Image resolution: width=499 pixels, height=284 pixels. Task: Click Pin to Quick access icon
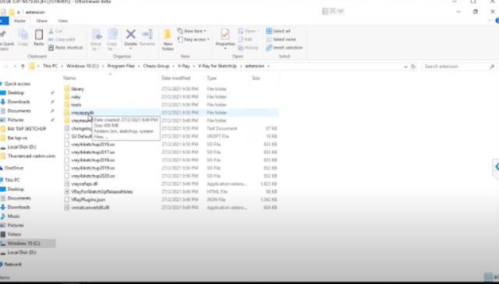coord(3,34)
